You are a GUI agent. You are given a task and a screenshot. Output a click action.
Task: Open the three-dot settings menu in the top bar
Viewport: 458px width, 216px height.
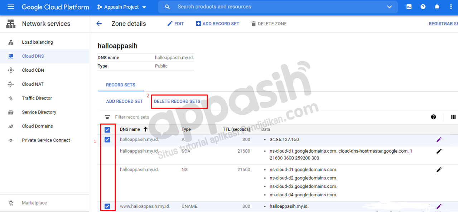coord(451,7)
